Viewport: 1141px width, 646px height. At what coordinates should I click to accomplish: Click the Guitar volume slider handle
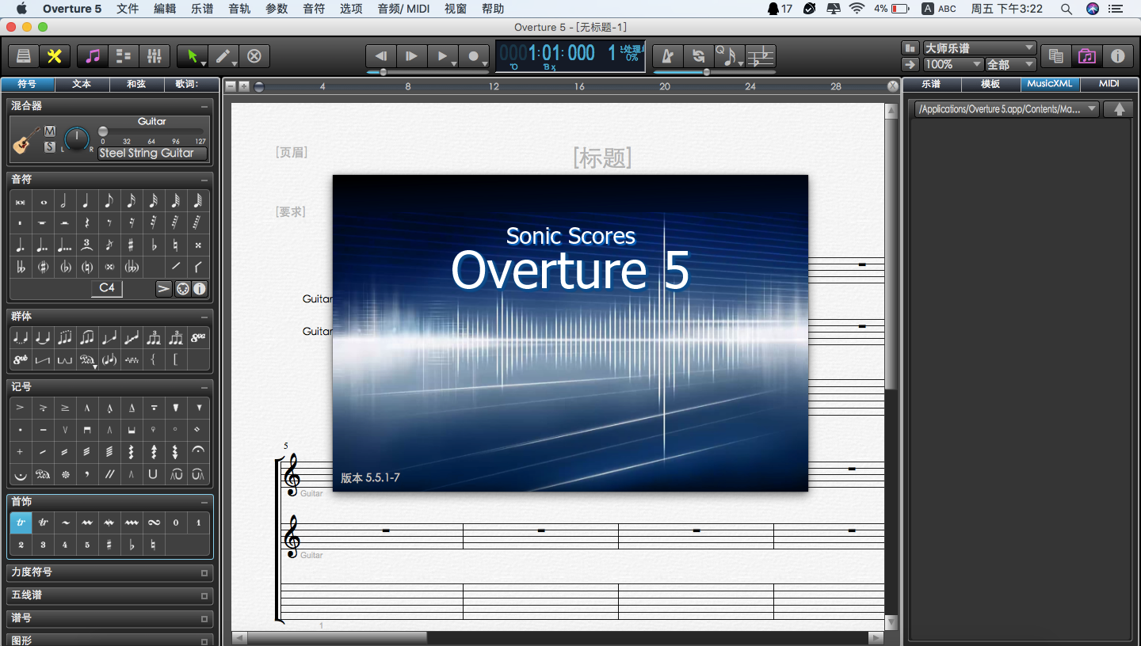click(x=103, y=131)
